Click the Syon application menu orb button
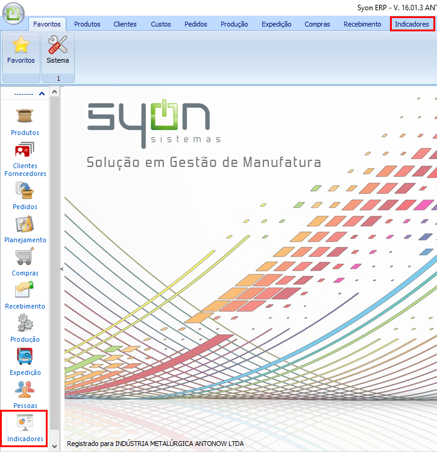Image resolution: width=437 pixels, height=452 pixels. tap(13, 13)
